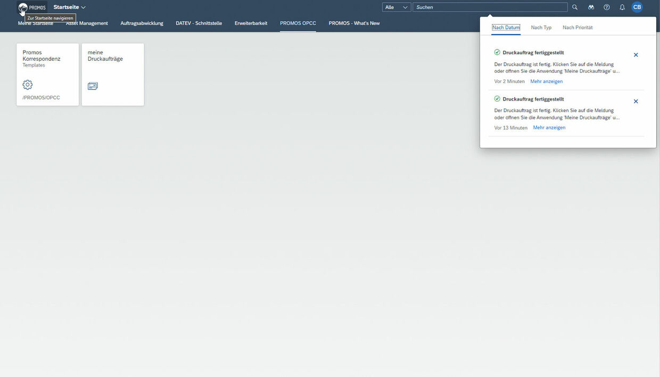Open the Asset Management menu item
This screenshot has height=377, width=660.
(87, 23)
